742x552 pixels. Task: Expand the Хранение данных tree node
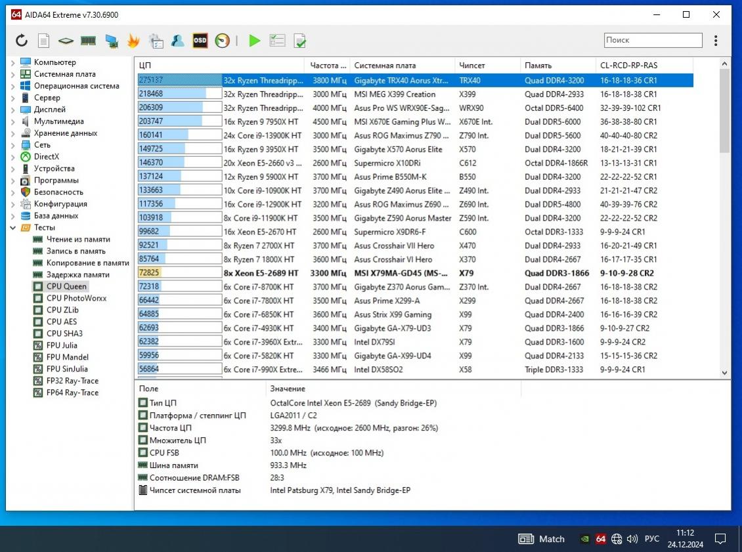pyautogui.click(x=12, y=133)
